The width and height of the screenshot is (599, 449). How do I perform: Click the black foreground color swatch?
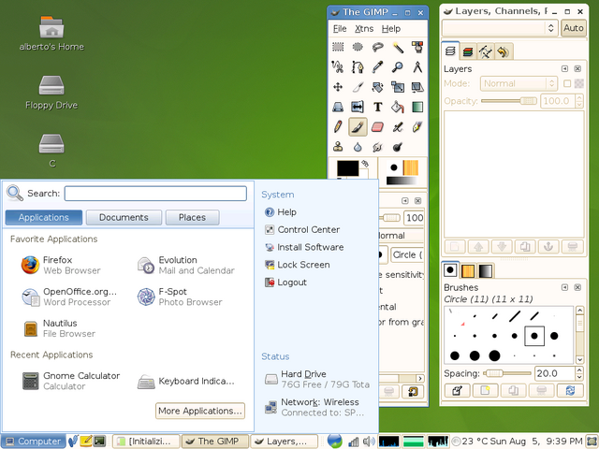[x=347, y=168]
